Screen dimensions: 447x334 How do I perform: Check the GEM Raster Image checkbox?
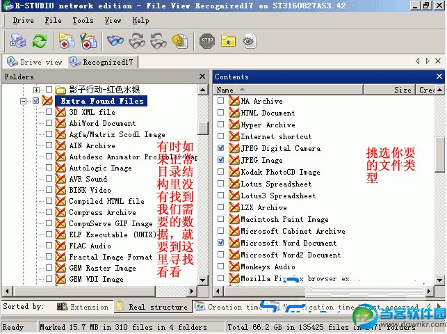point(49,267)
